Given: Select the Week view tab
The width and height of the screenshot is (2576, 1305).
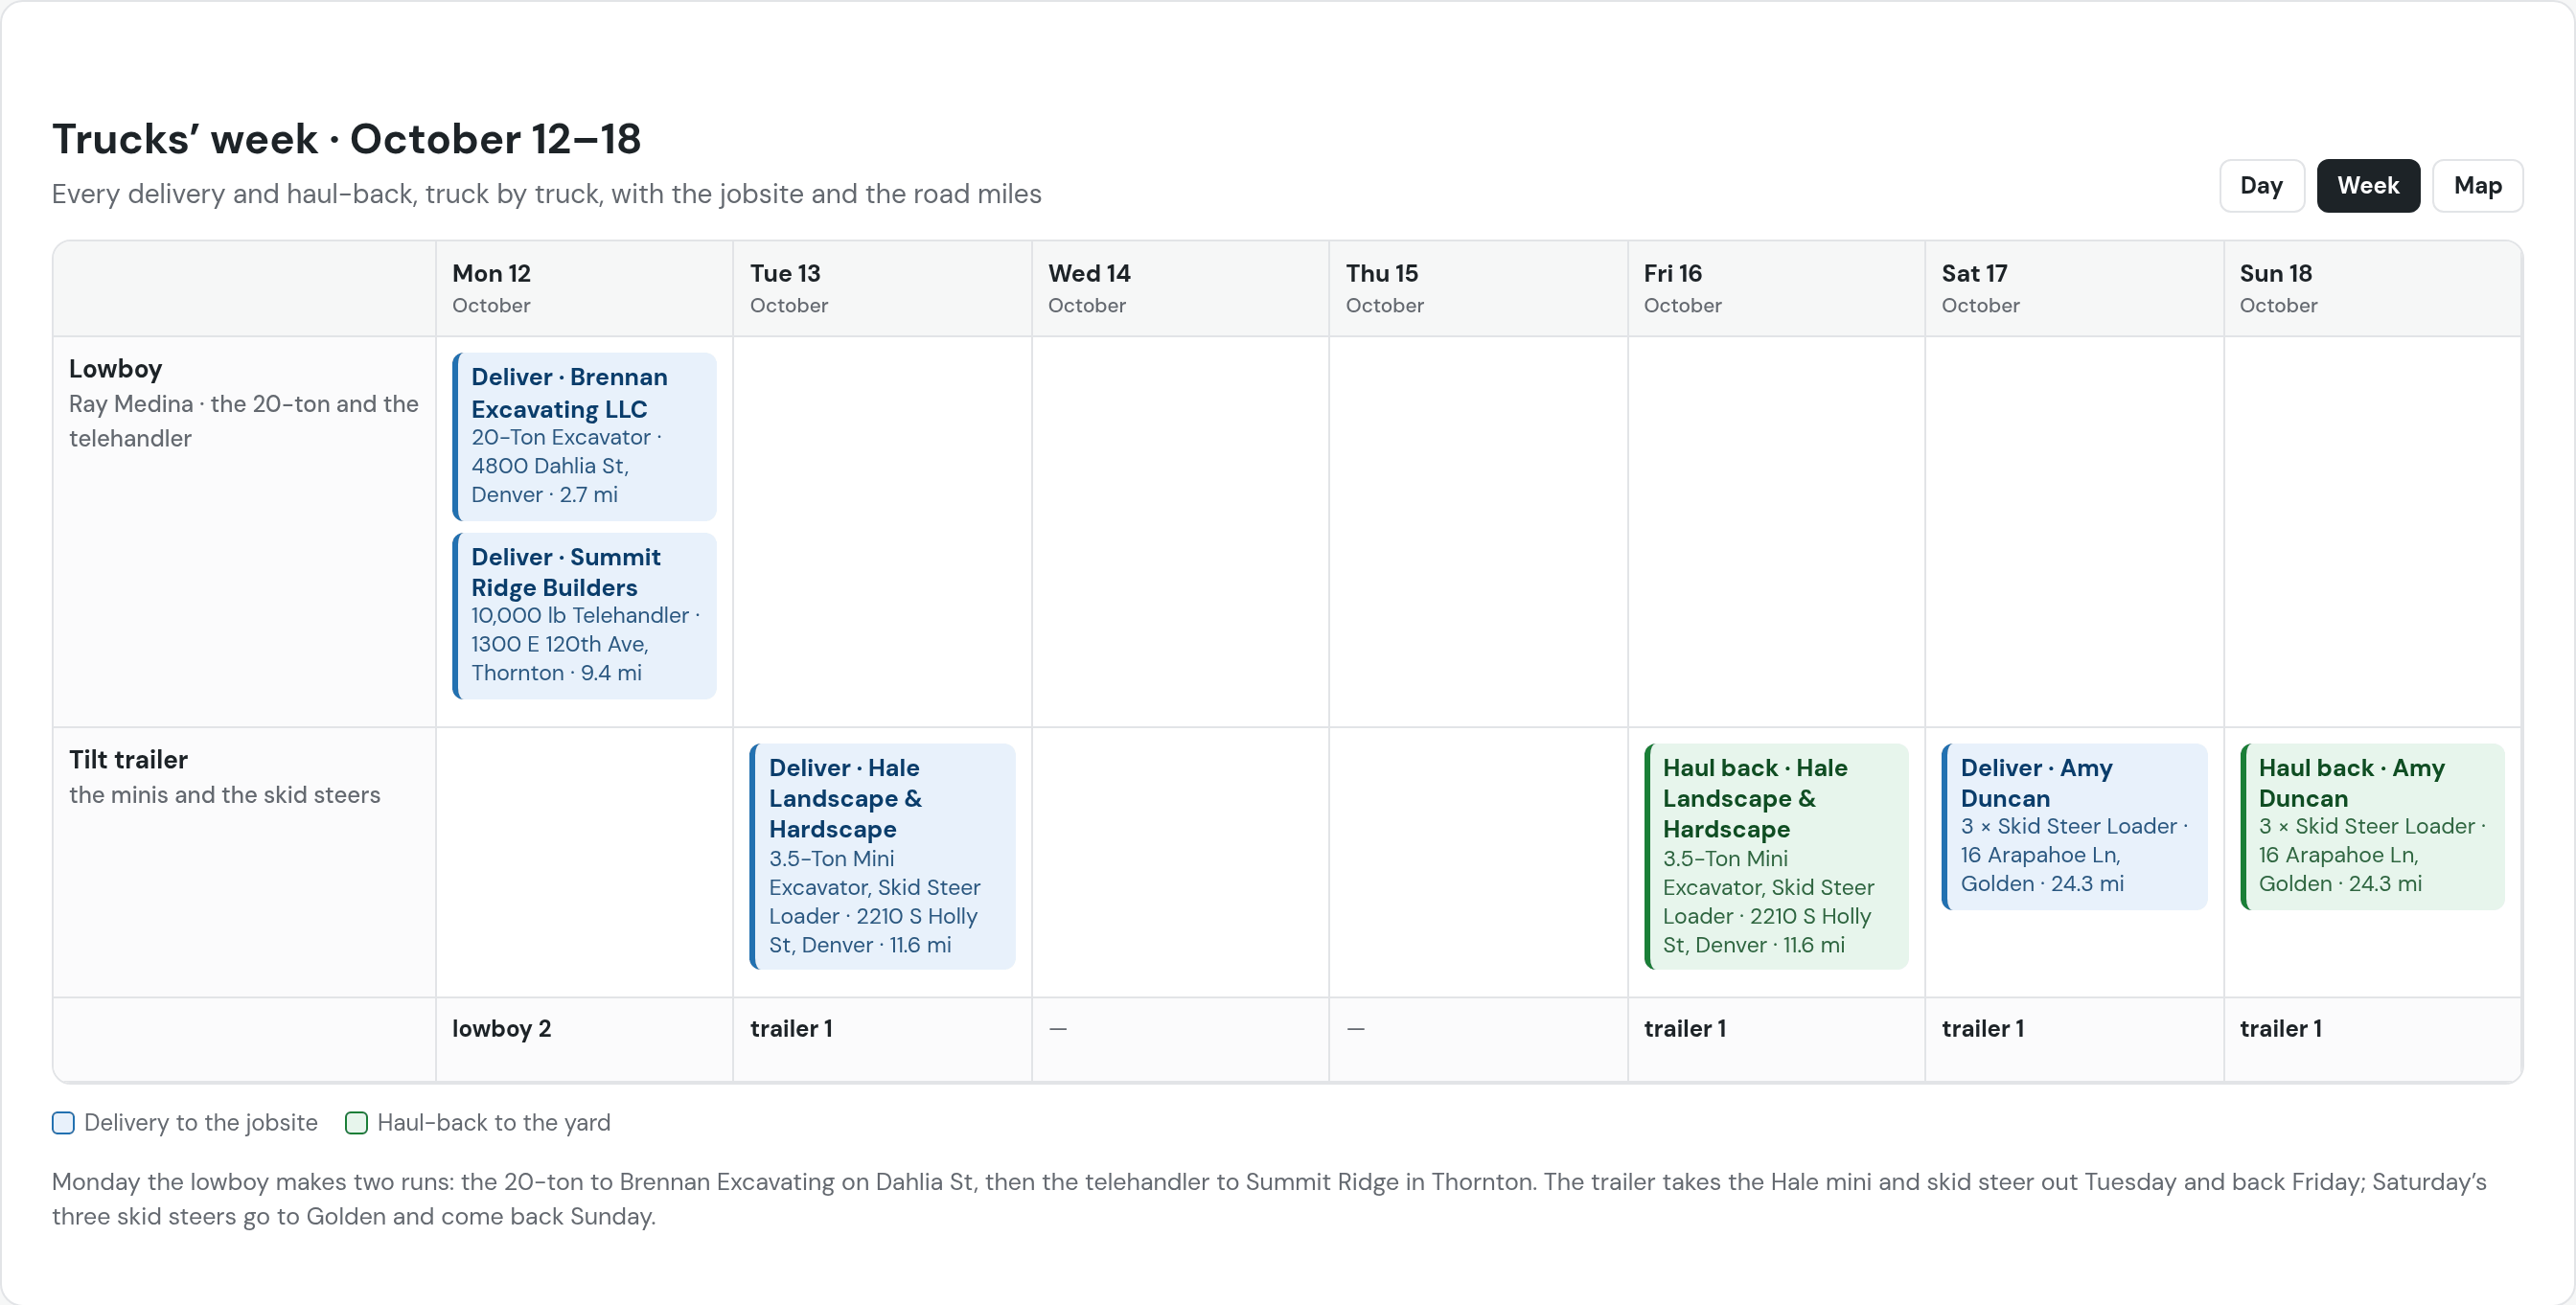Looking at the screenshot, I should tap(2367, 186).
